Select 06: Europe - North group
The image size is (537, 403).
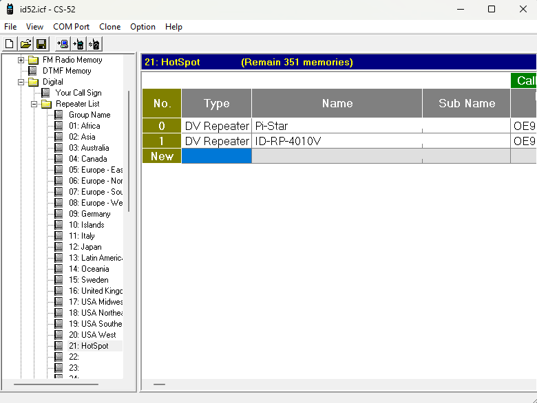[x=96, y=181]
